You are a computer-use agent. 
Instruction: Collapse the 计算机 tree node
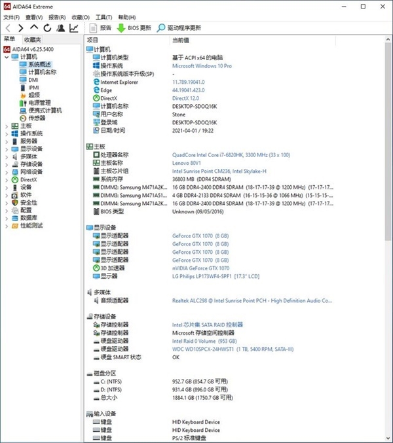tap(7, 57)
